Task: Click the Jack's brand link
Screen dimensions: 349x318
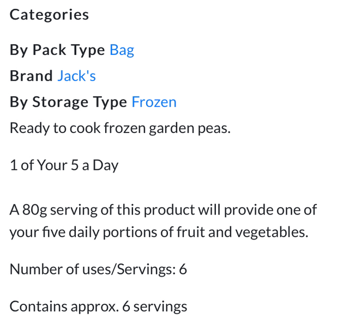Action: (x=76, y=76)
